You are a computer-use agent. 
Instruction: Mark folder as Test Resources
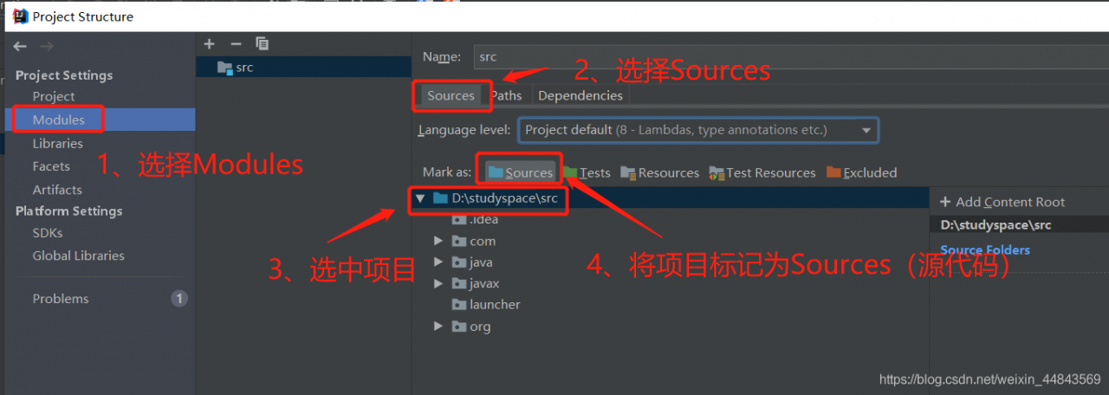pos(762,172)
